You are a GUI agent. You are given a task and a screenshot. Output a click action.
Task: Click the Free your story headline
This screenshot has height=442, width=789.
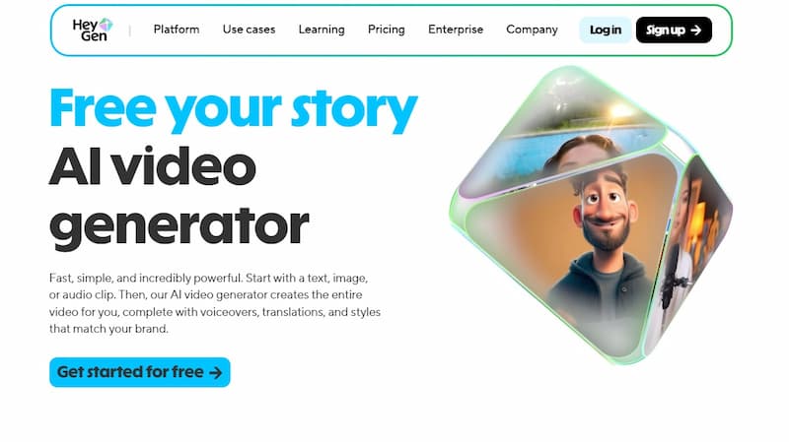point(234,109)
